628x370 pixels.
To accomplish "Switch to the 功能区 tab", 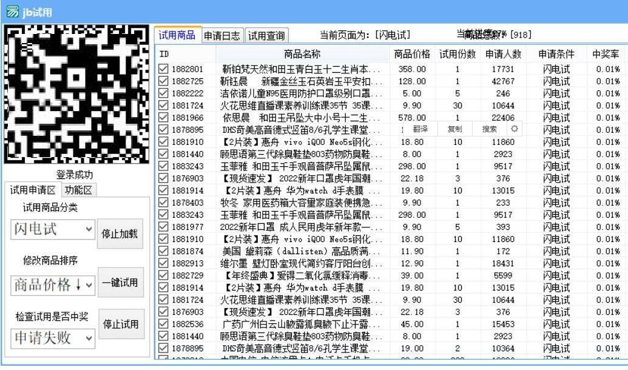I will [78, 190].
